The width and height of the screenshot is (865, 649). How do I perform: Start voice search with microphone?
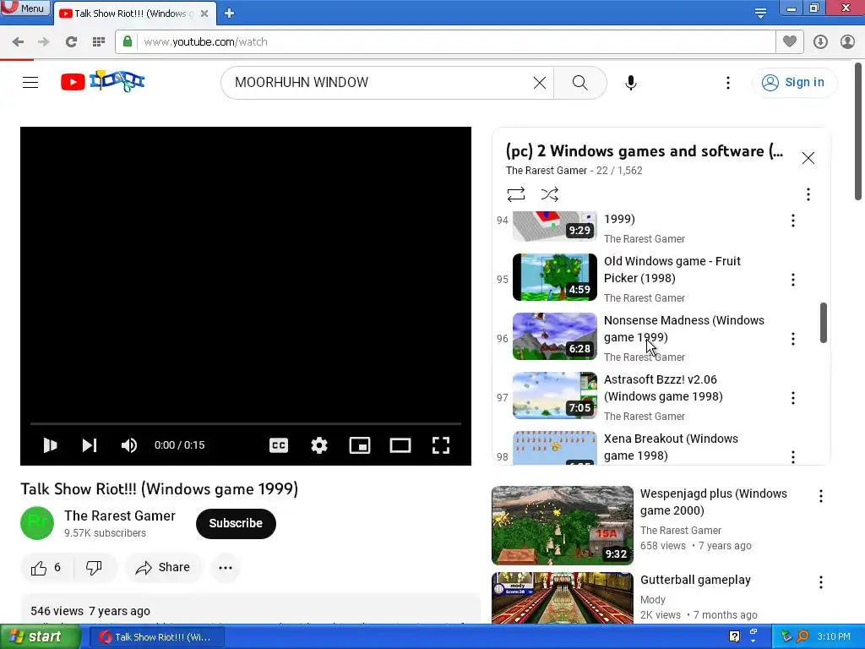(630, 83)
